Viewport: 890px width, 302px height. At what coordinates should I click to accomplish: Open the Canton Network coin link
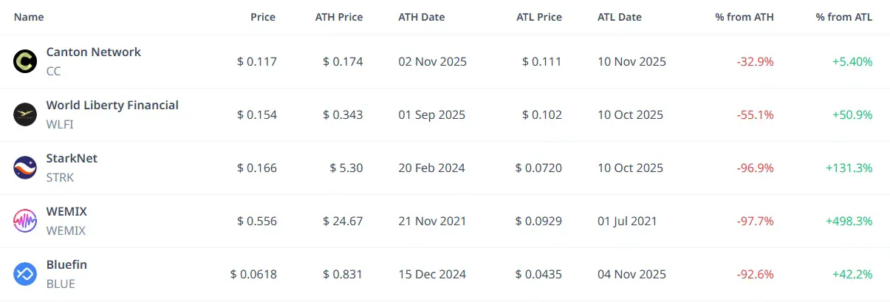[93, 52]
